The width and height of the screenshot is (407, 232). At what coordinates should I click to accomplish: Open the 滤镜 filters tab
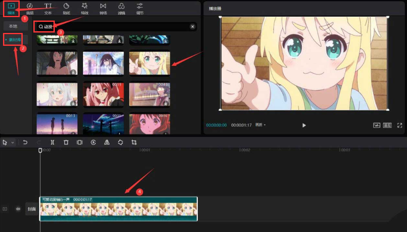pos(122,9)
